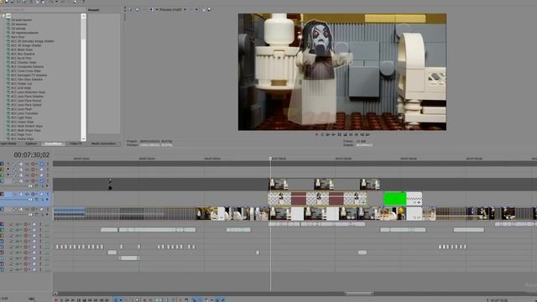The height and width of the screenshot is (302, 537).
Task: Invert phase on the first audio track
Action: pos(12,224)
